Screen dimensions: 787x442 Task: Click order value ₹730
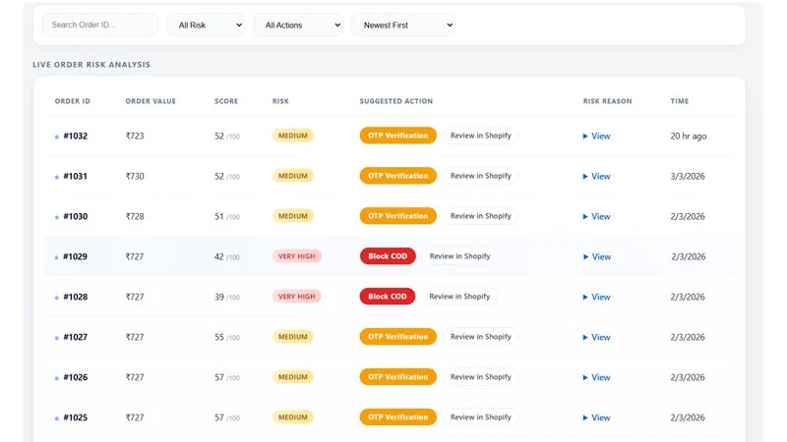pos(135,176)
